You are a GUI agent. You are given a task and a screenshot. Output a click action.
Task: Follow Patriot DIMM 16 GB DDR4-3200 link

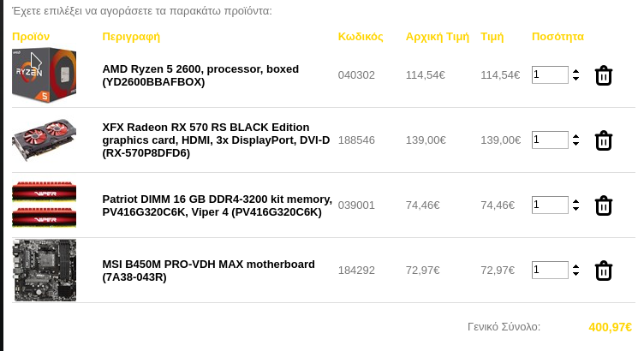(217, 205)
